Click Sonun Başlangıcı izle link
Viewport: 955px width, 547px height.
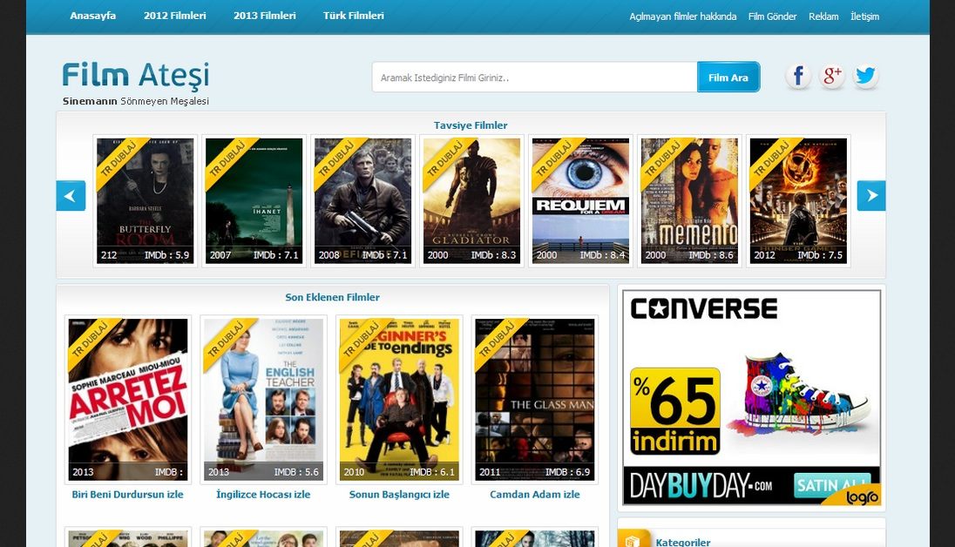pyautogui.click(x=399, y=495)
